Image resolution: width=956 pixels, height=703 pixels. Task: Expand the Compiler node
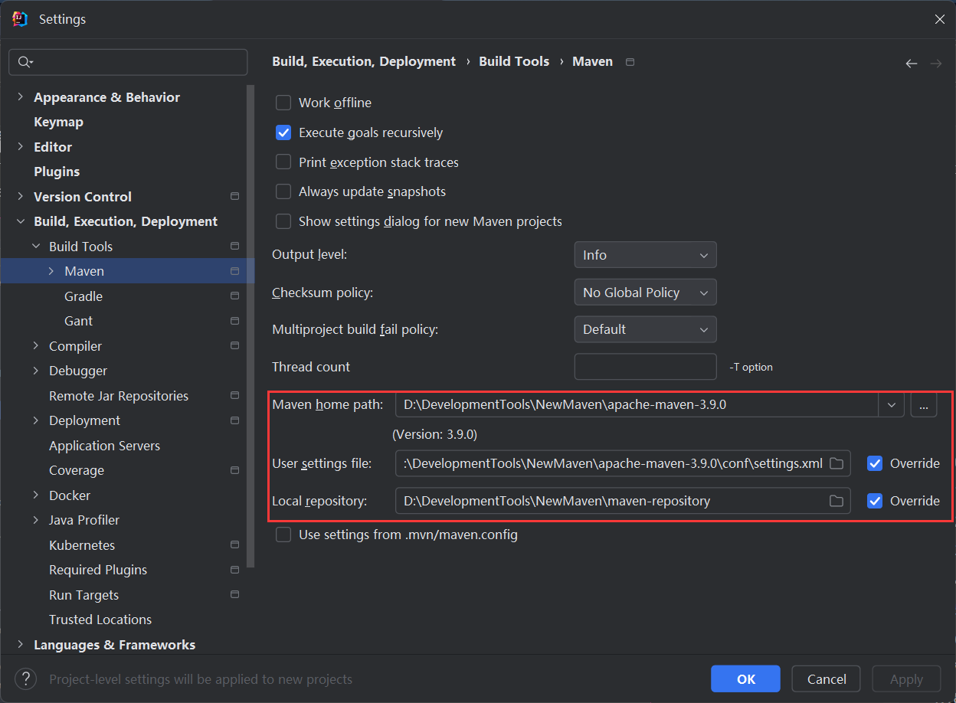pyautogui.click(x=36, y=346)
